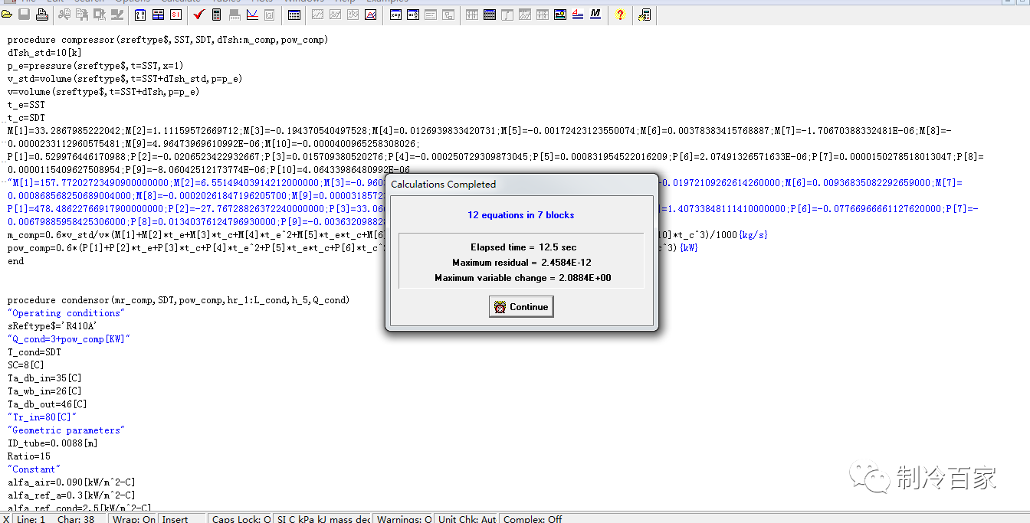Click the Save floppy disk icon
The image size is (1030, 523).
[25, 15]
